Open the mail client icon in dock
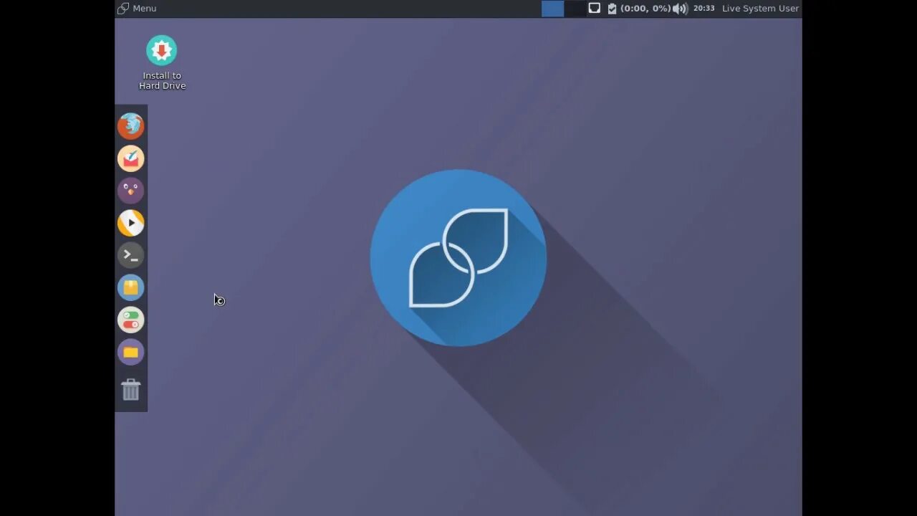 [x=131, y=158]
